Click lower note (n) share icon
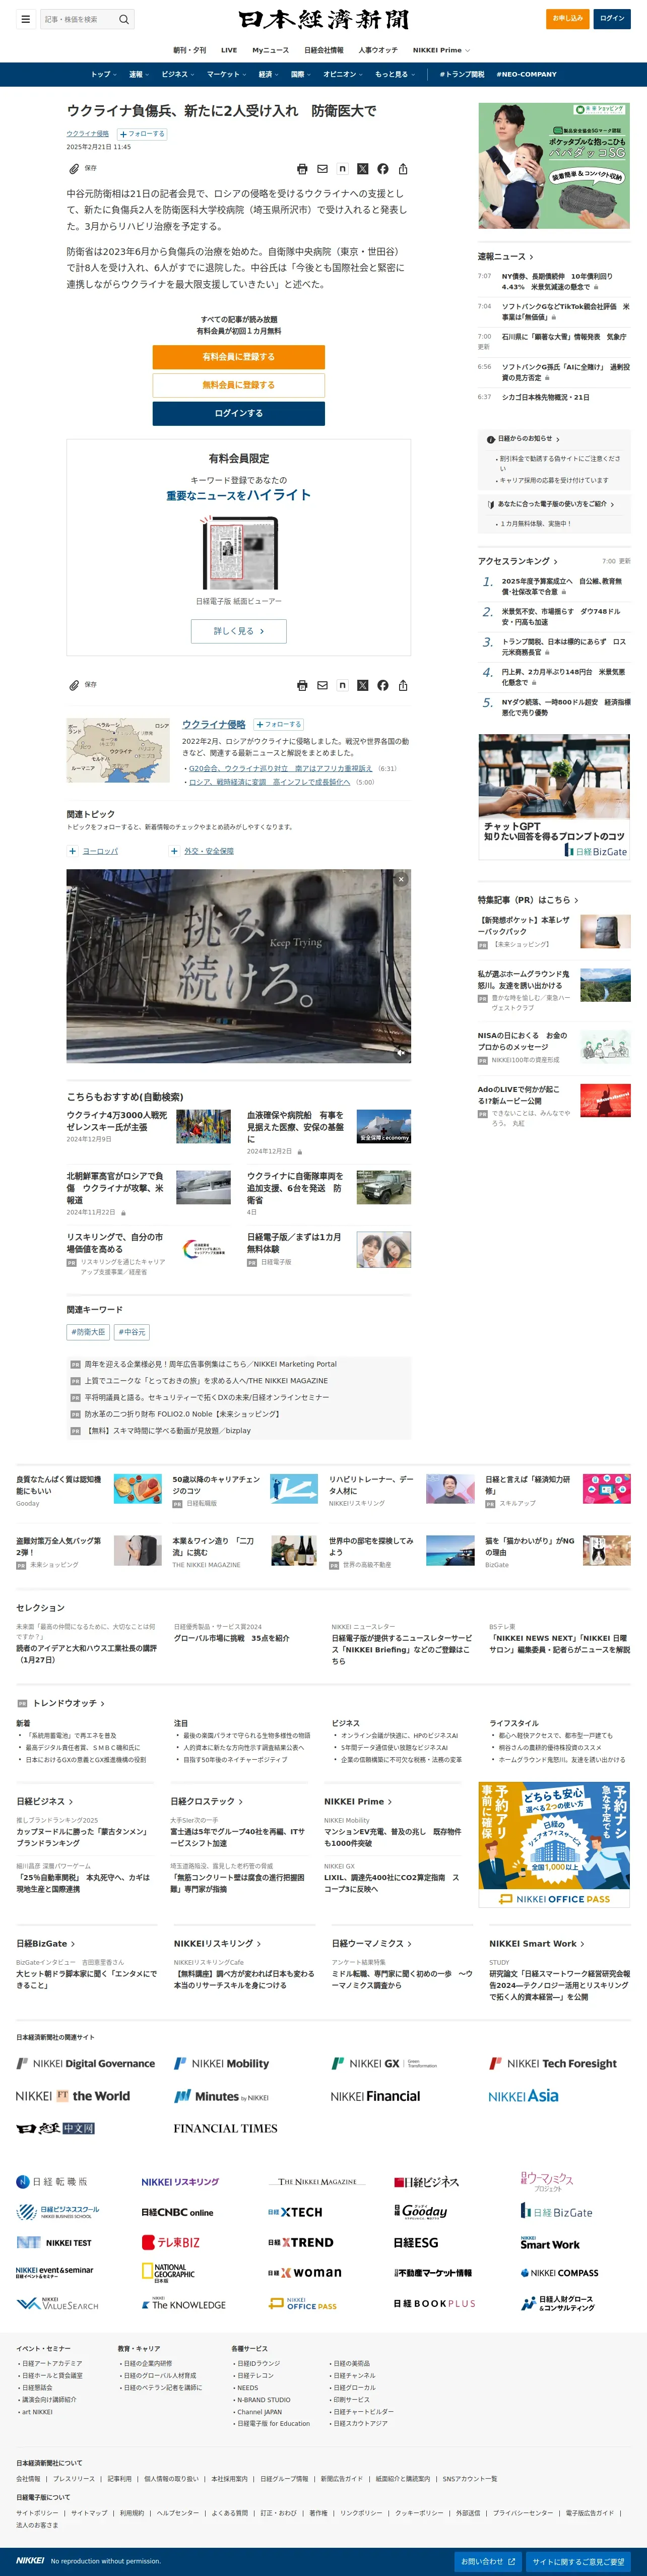 point(342,685)
